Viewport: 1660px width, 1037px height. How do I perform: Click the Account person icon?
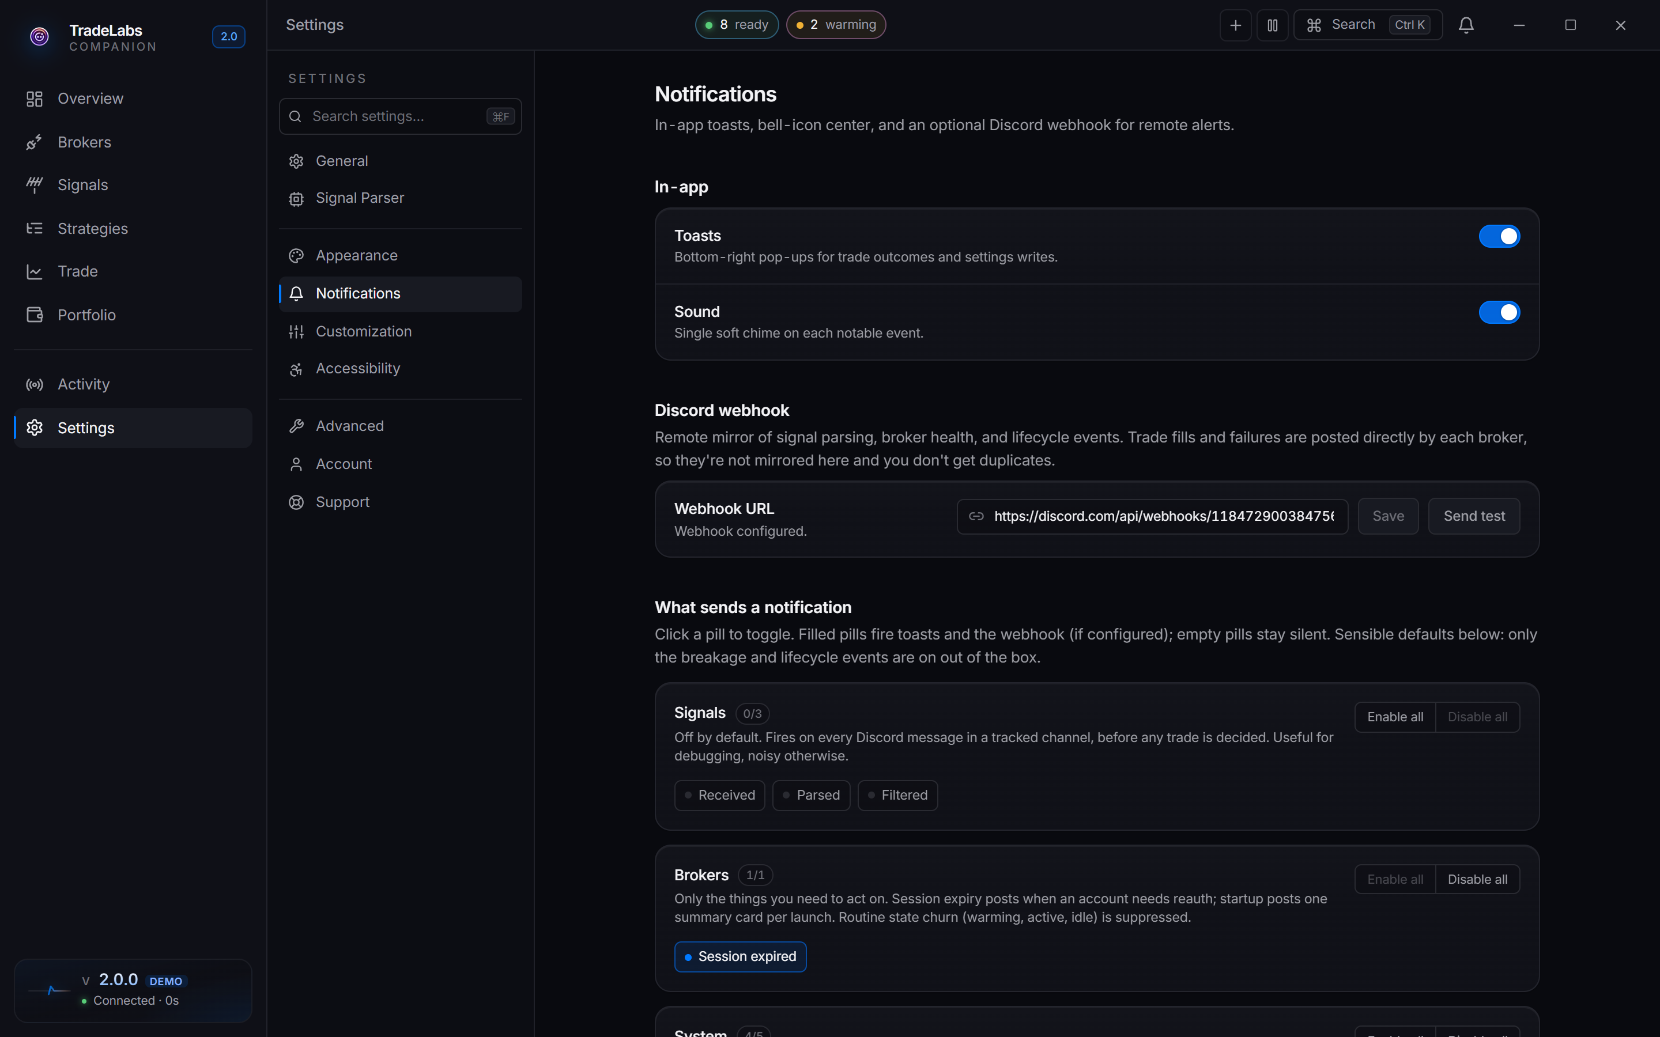(296, 464)
